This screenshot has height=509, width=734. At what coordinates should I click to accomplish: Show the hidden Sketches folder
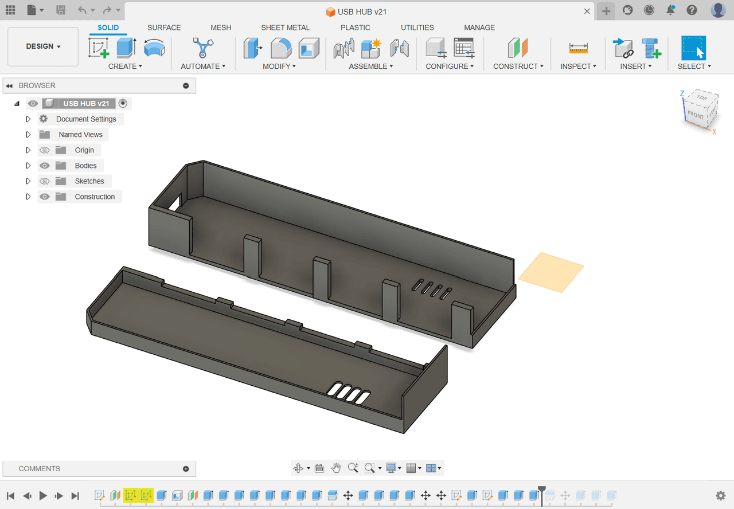click(45, 181)
